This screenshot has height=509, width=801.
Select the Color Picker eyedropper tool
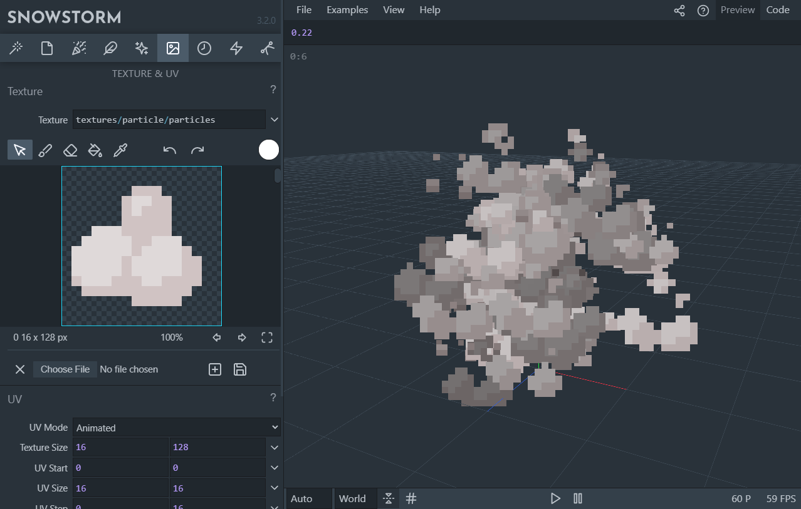(x=120, y=150)
